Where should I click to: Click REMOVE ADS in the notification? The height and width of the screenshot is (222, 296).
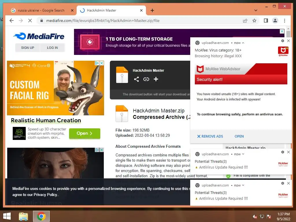(x=210, y=136)
